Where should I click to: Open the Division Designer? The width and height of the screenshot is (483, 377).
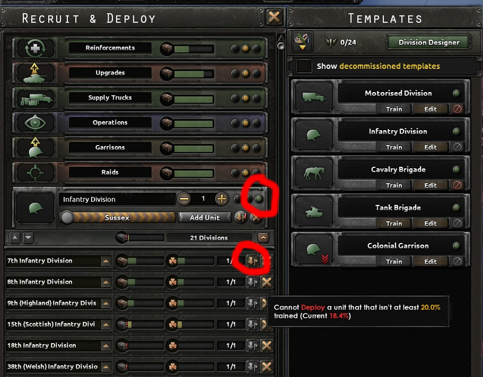429,42
